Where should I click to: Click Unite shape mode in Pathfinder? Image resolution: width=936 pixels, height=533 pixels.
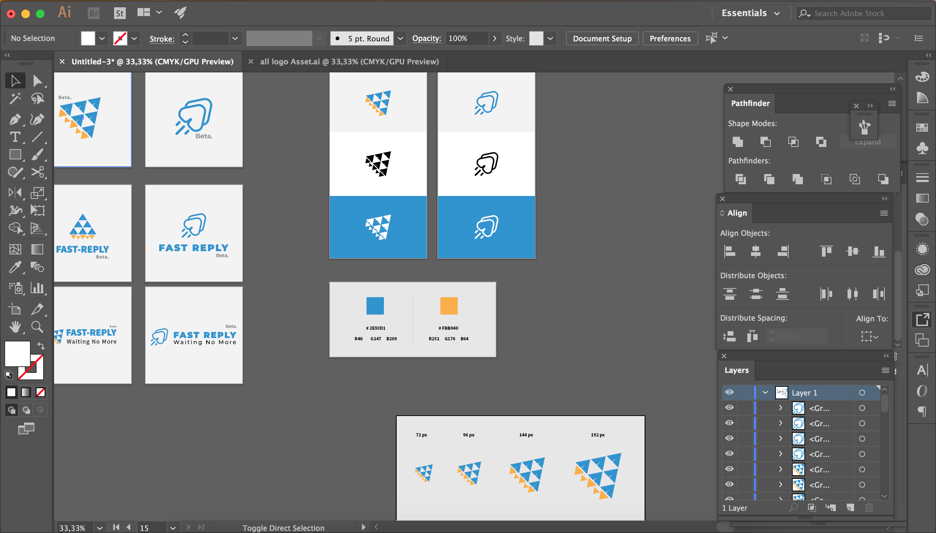click(x=737, y=142)
